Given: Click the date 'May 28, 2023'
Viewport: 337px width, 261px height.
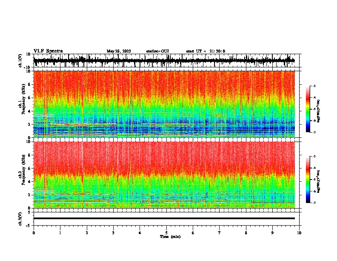Looking at the screenshot, I should coord(119,51).
